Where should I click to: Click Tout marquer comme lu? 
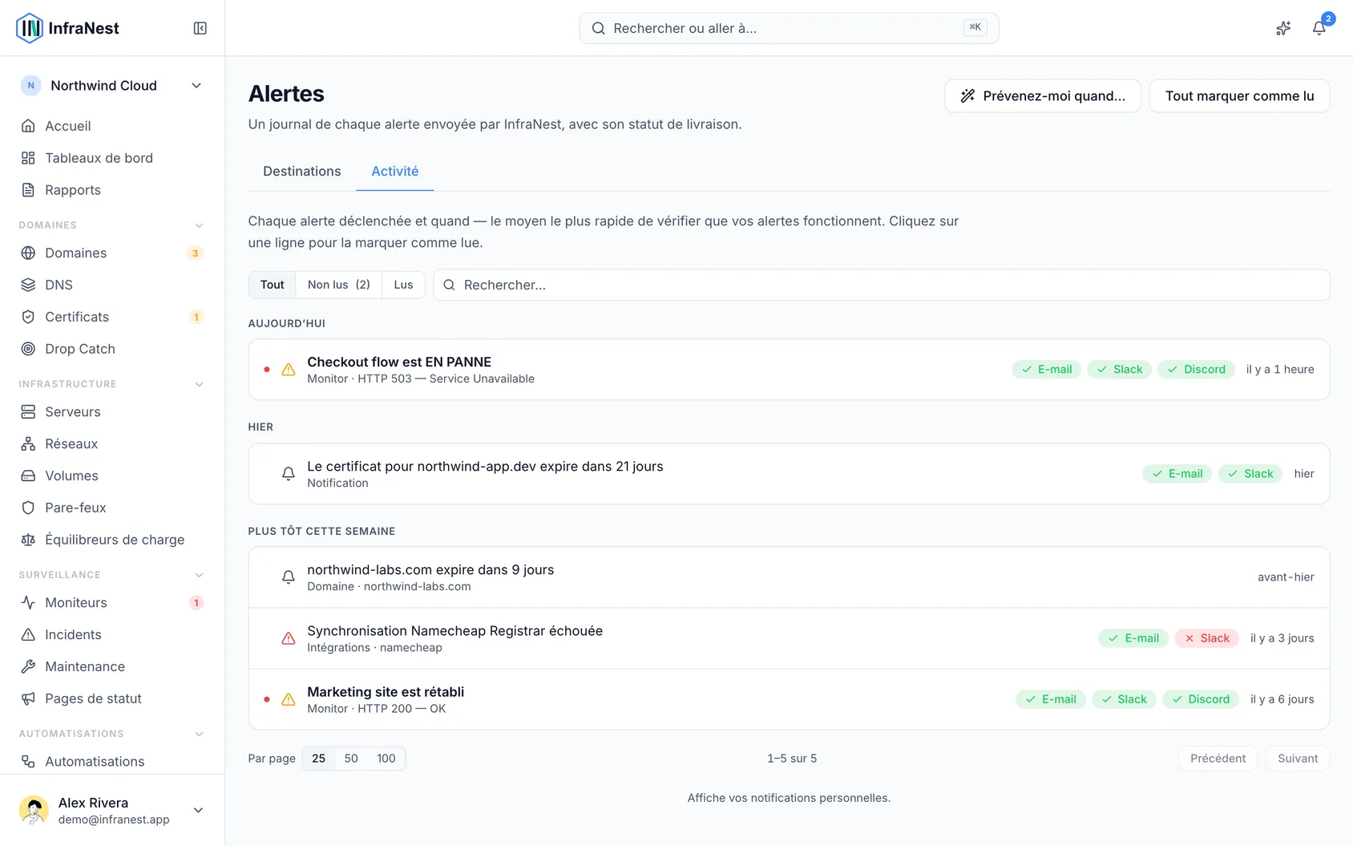click(x=1239, y=96)
